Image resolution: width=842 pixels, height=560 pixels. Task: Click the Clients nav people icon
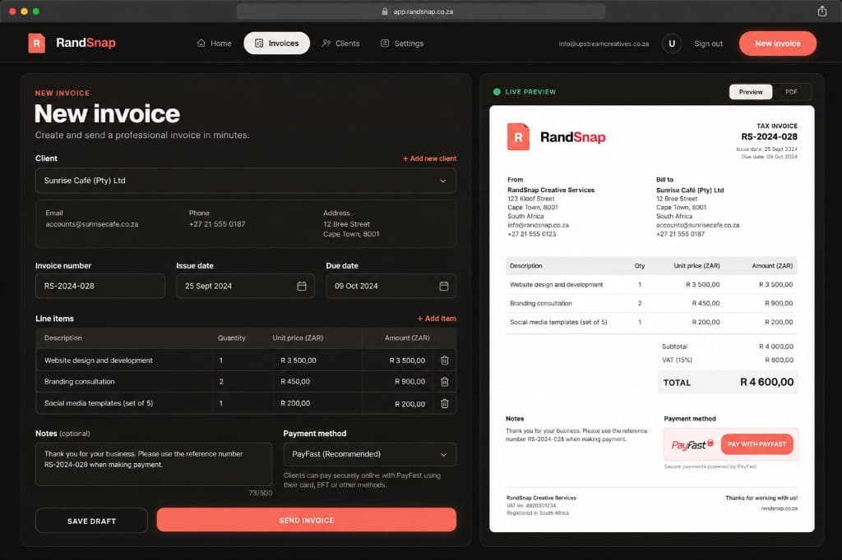click(326, 44)
